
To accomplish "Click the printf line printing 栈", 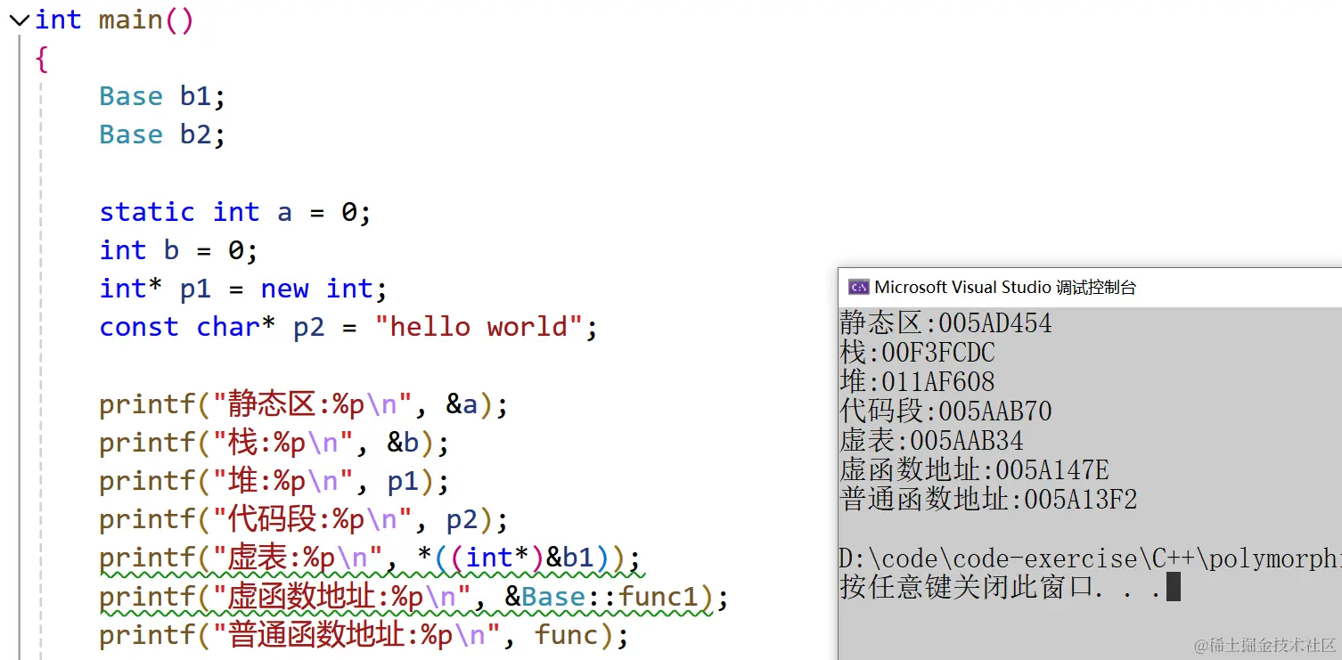I will (274, 443).
